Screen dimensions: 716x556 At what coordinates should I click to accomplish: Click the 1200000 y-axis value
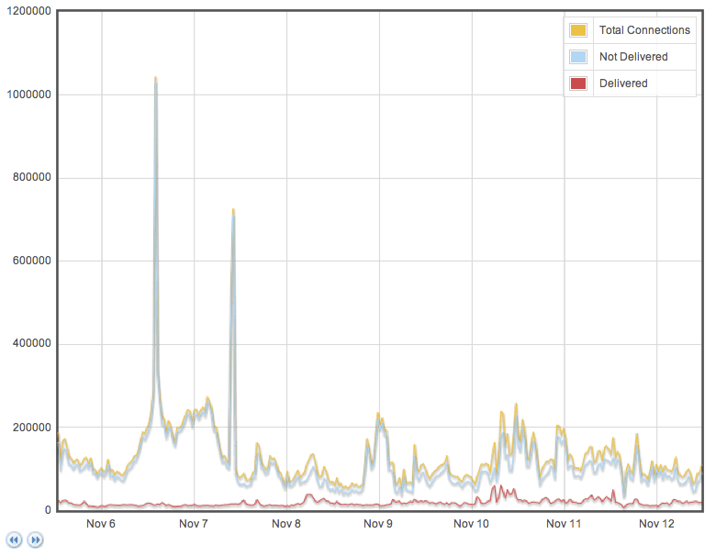(x=28, y=11)
